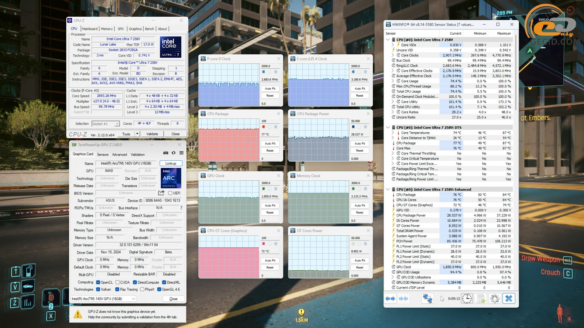Click the pink color swatch in CPU GT Cores graph
Screen dimensions: 584x328
pyautogui.click(x=263, y=244)
